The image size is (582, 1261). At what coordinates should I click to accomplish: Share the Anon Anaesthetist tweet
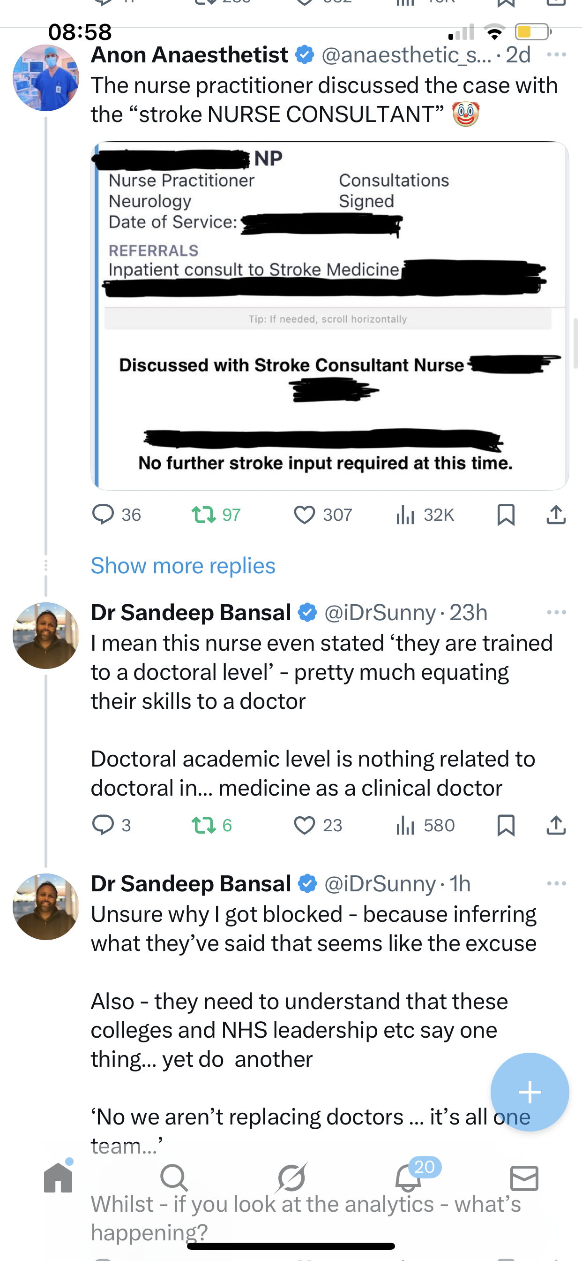point(556,515)
